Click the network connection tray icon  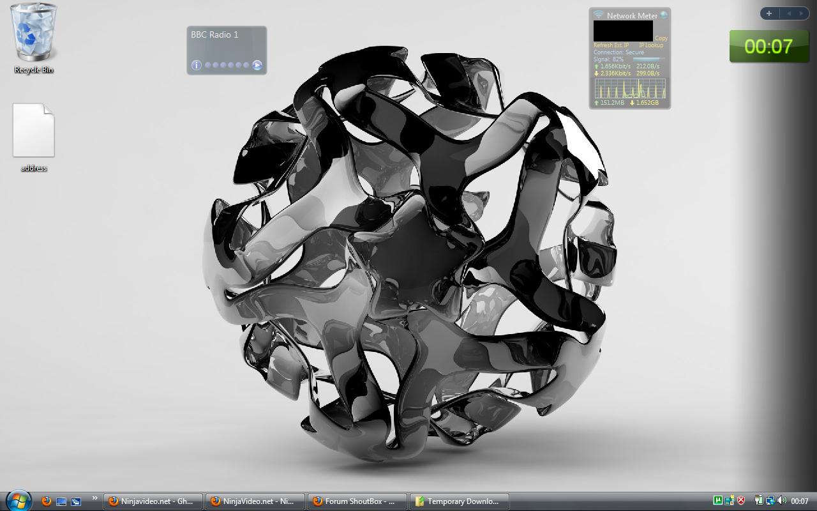click(770, 501)
